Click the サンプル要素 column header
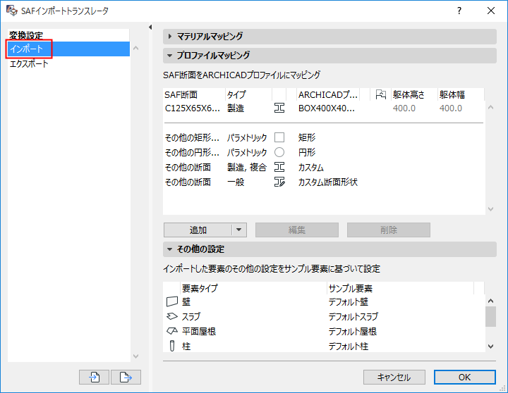 401,288
